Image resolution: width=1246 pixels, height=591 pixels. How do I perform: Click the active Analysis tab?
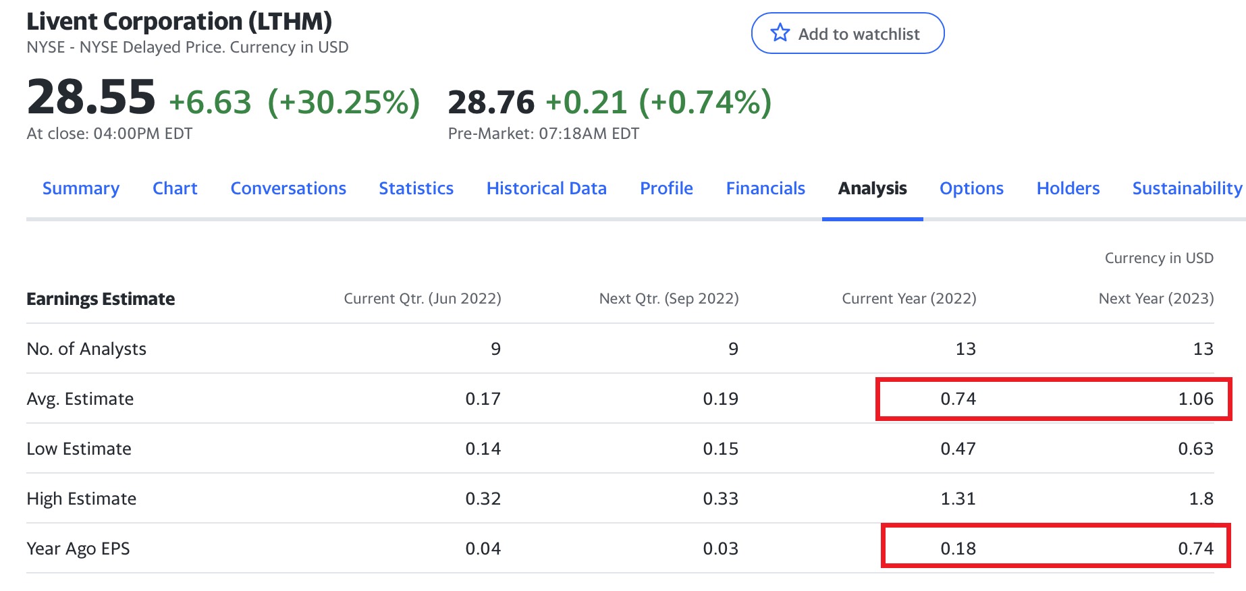(872, 188)
